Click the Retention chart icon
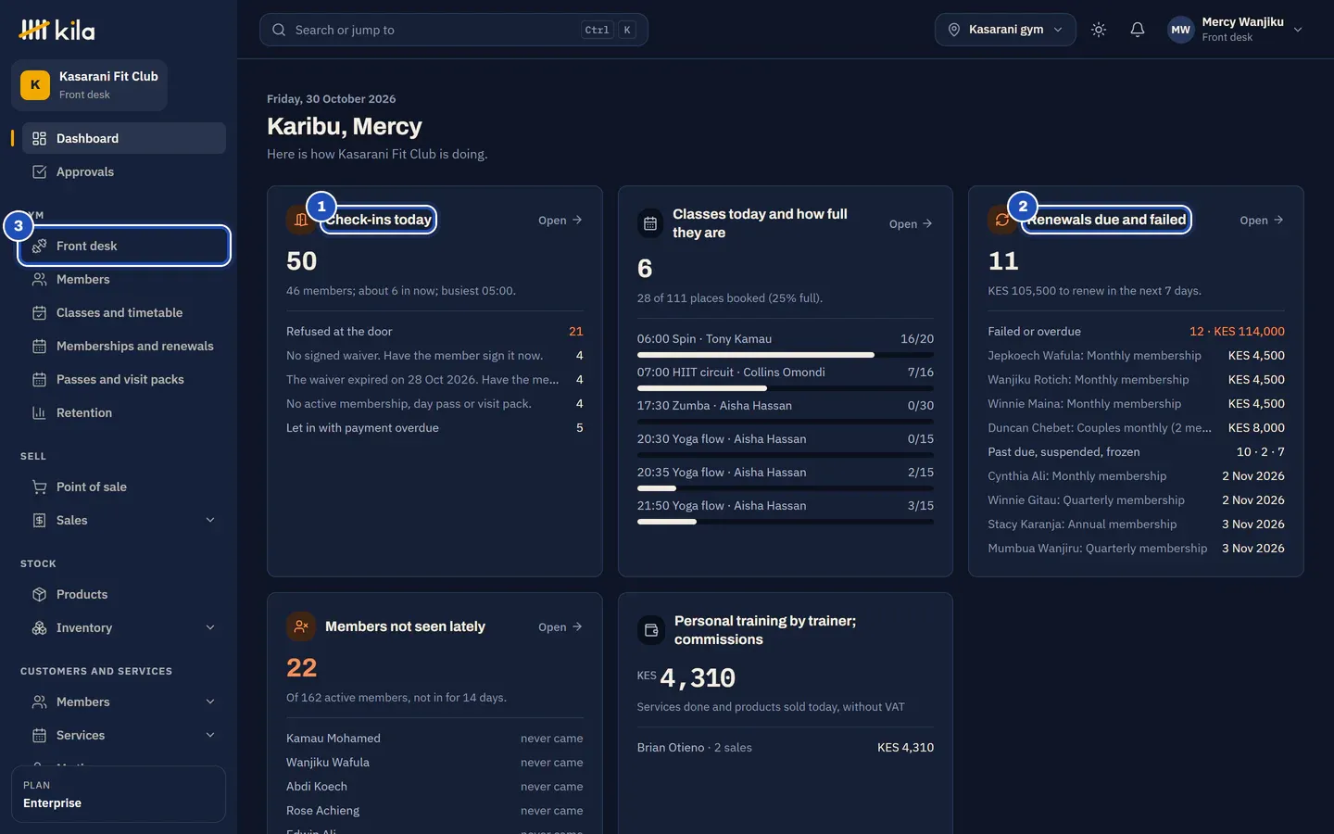 tap(39, 412)
